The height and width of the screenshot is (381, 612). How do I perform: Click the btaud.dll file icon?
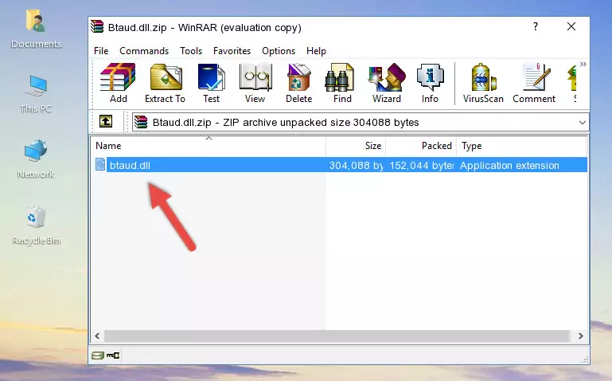(100, 164)
